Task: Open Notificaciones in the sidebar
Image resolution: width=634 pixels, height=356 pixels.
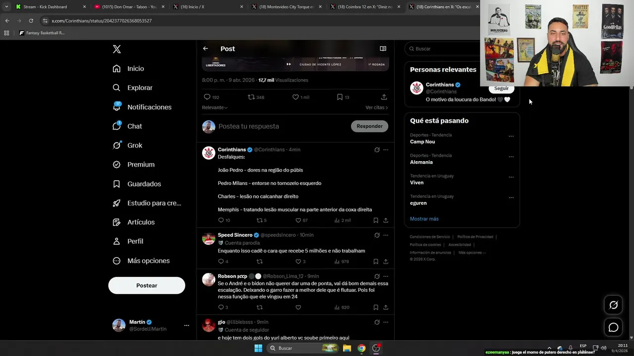Action: tap(142, 107)
